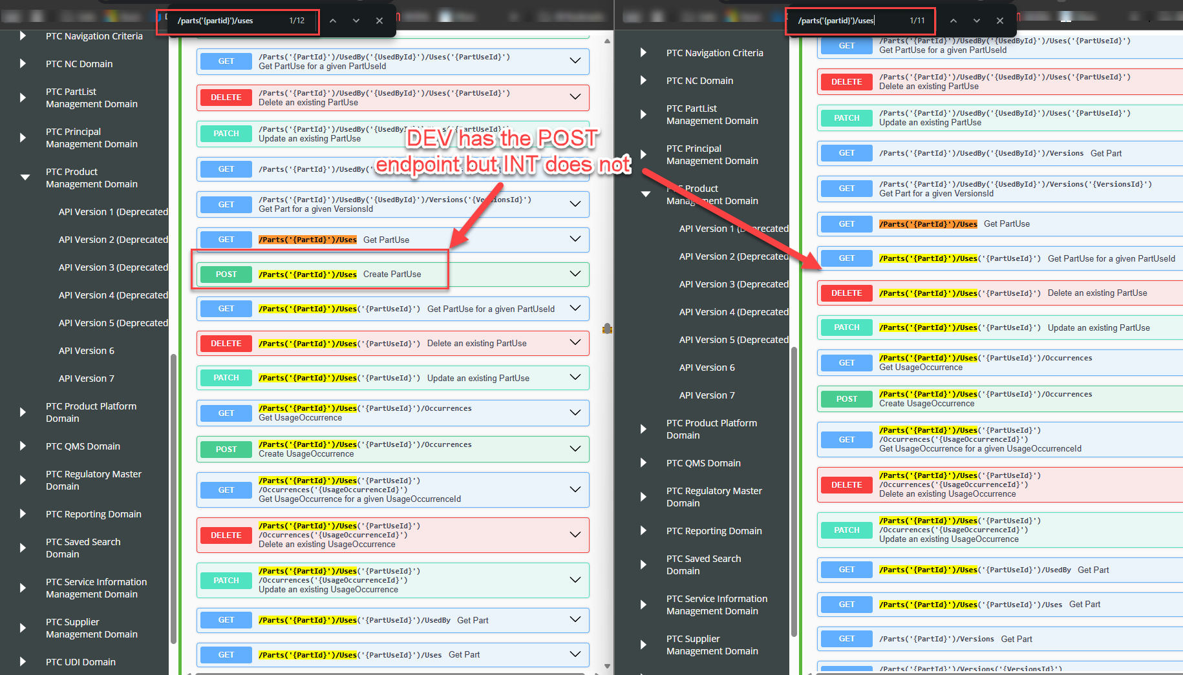
Task: Click the POST badge on Create UsageOccurrence
Action: [x=226, y=449]
